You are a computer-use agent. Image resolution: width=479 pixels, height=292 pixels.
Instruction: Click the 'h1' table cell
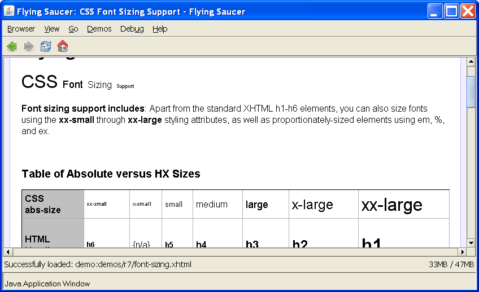pos(404,233)
